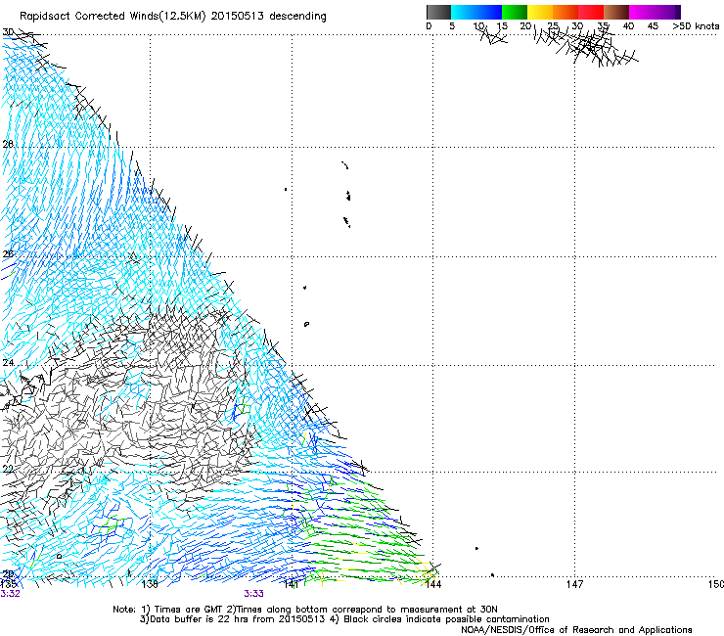The height and width of the screenshot is (636, 724).
Task: Click the longitude label '141' on the bottom axis
Action: click(x=291, y=584)
